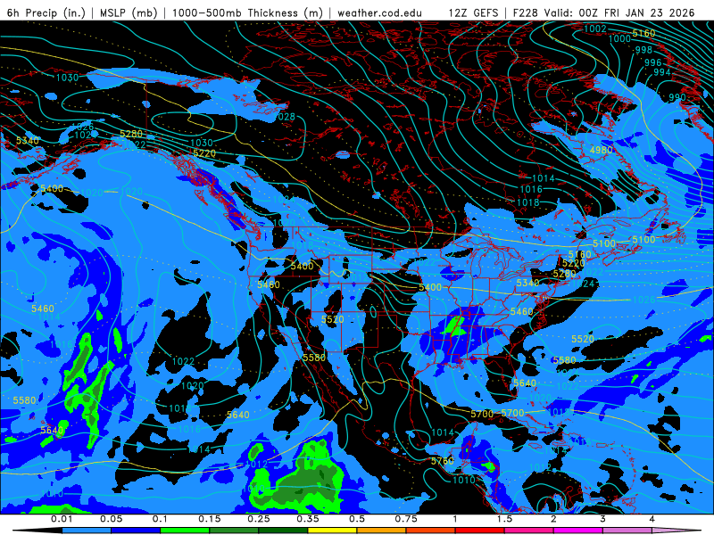The width and height of the screenshot is (714, 535).
Task: Click the 'F228 Valid: 00Z FRI JAN 23 2026' text
Action: (604, 12)
